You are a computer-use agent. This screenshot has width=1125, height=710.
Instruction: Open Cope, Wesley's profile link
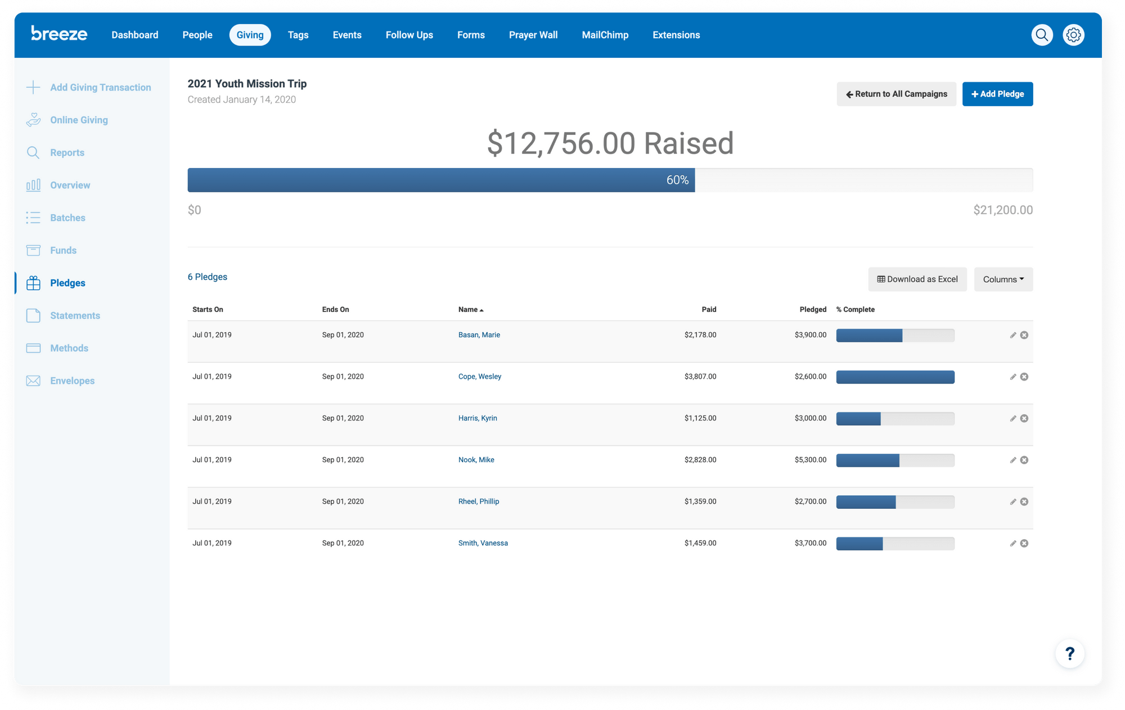479,376
